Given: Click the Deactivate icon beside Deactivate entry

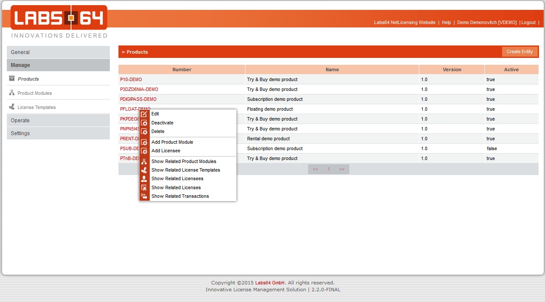Looking at the screenshot, I should coord(144,123).
